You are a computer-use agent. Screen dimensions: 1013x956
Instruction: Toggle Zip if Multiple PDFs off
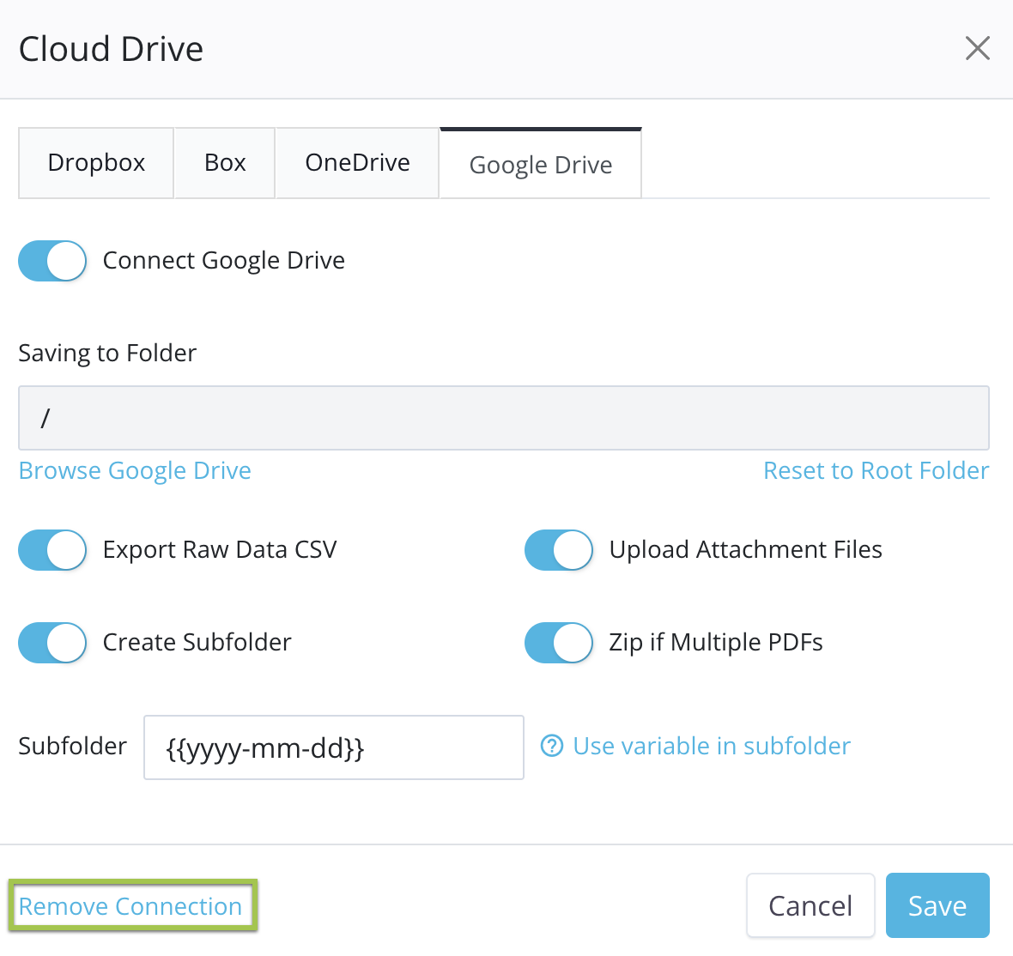(559, 643)
